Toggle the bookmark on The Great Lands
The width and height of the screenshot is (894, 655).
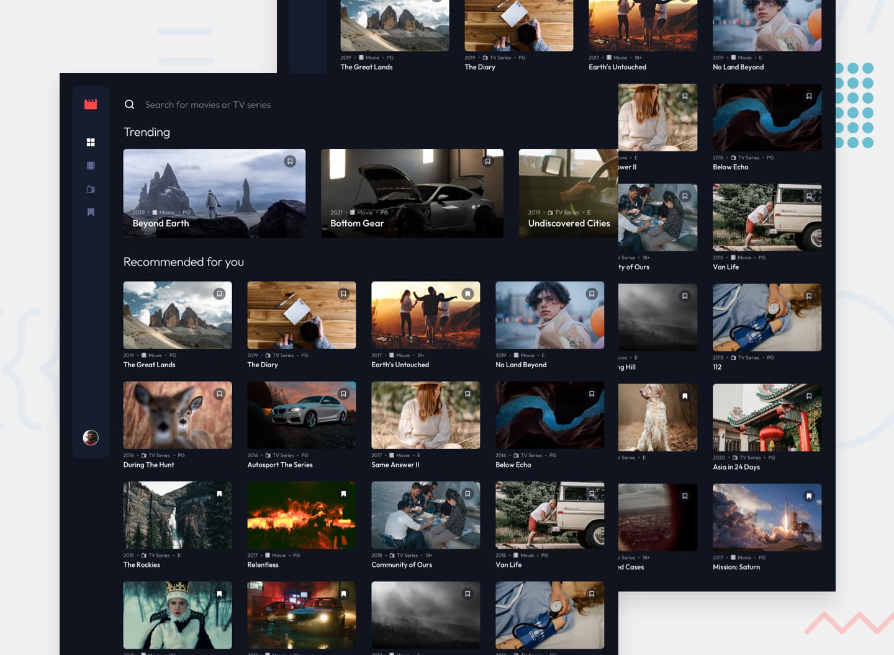pos(219,293)
